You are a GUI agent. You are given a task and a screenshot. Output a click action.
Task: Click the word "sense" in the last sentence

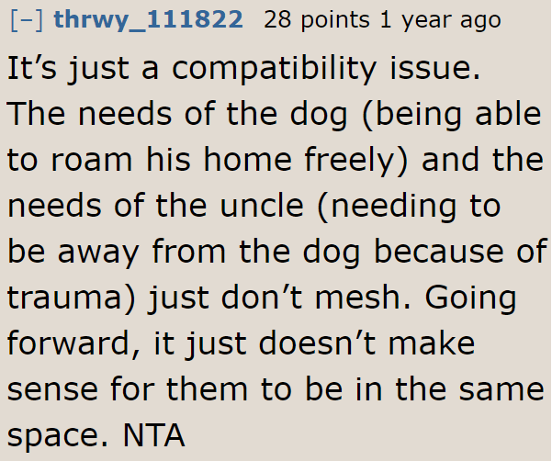[x=52, y=390]
